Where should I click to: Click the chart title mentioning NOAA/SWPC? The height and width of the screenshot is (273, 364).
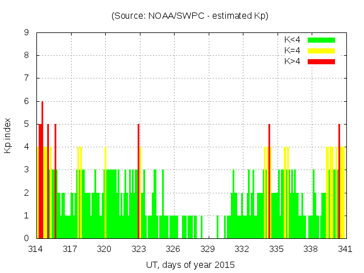[x=190, y=16]
